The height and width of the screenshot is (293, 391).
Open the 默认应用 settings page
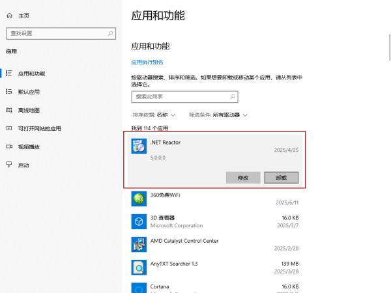coord(29,92)
